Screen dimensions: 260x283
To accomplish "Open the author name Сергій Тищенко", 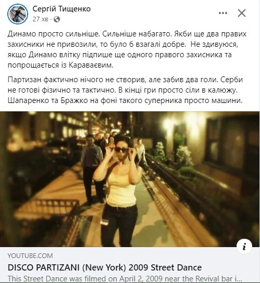I will 61,9.
